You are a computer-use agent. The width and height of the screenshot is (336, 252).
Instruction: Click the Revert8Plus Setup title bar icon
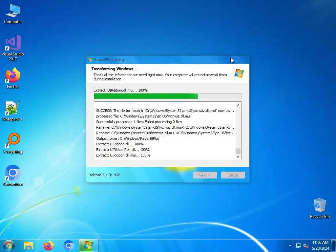click(90, 60)
